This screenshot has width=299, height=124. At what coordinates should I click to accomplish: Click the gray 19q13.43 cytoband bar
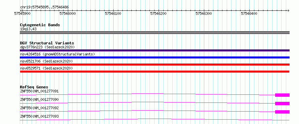pyautogui.click(x=155, y=33)
